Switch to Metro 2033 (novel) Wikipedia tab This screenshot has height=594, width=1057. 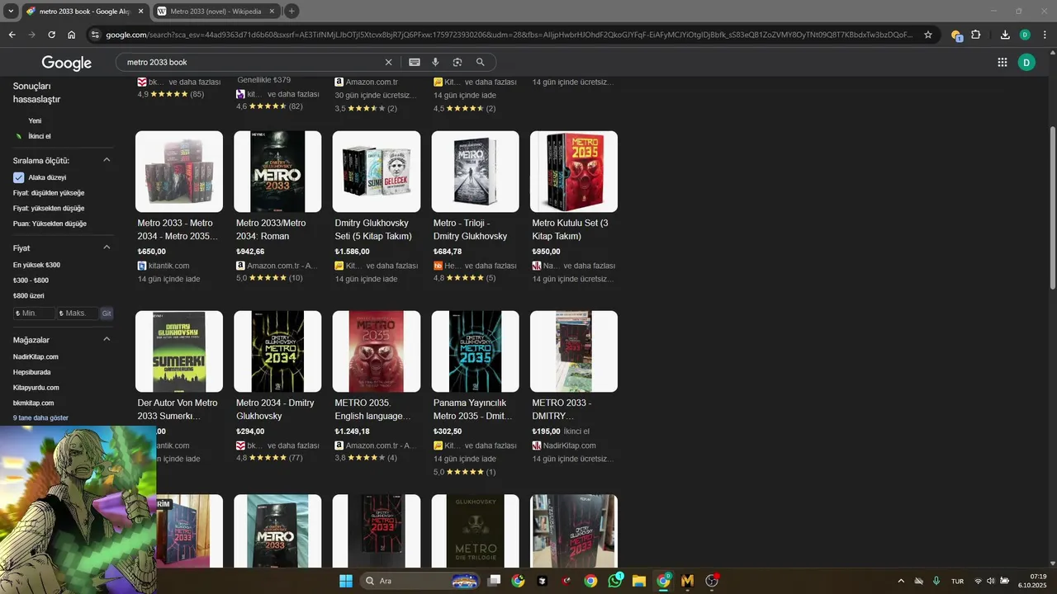(216, 12)
